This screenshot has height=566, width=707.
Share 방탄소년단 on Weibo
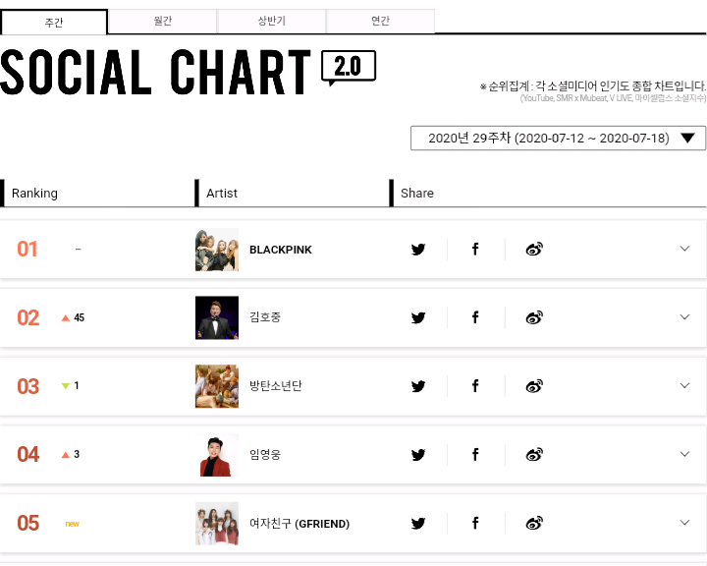[534, 386]
